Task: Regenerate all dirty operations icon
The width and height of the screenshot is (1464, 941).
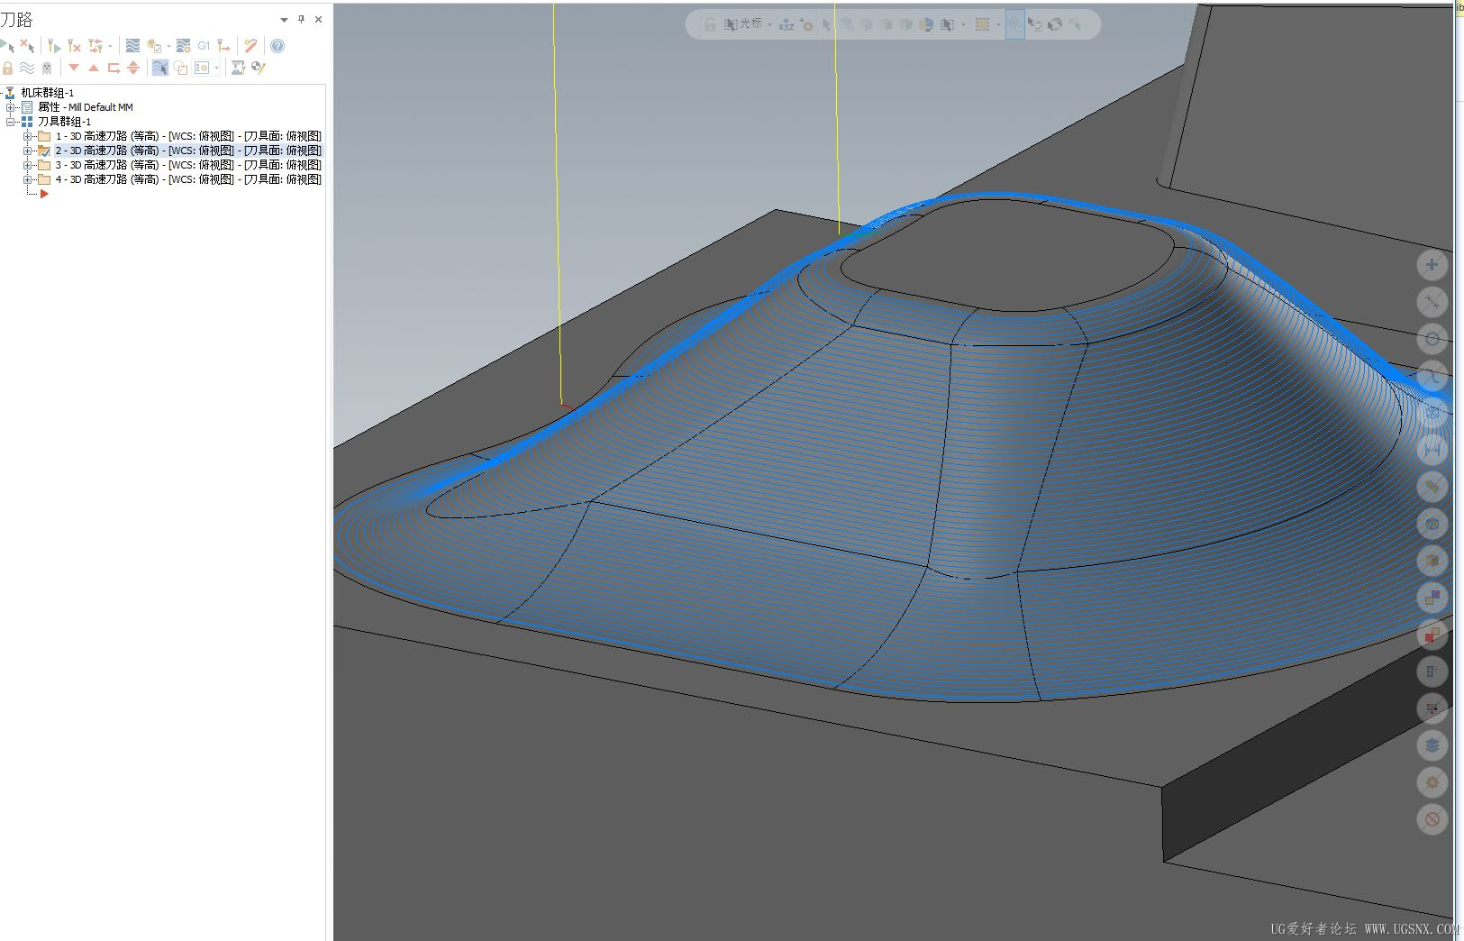Action: 74,45
